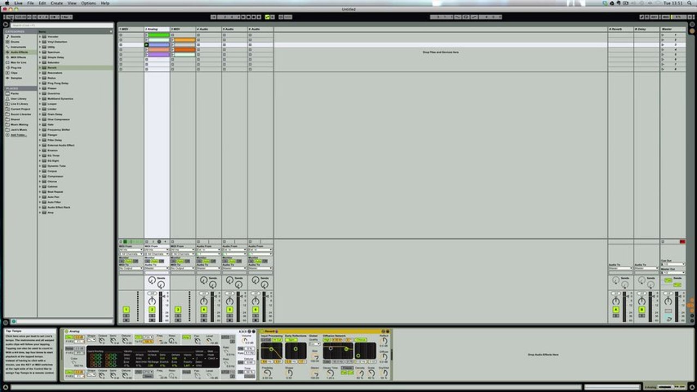Open the Options menu
697x392 pixels.
point(88,3)
